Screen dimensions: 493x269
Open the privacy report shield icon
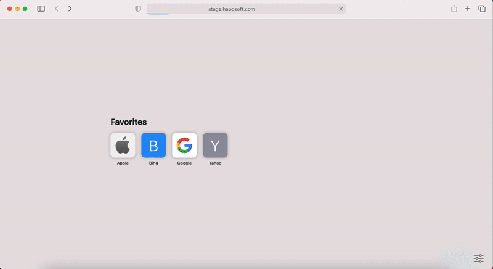point(137,9)
